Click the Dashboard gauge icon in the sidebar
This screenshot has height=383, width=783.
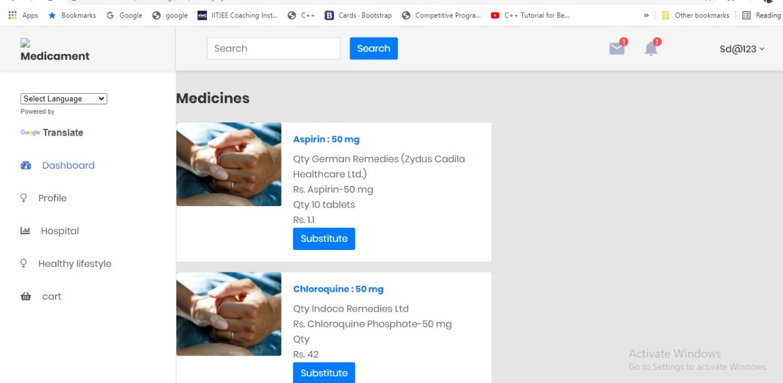(26, 166)
